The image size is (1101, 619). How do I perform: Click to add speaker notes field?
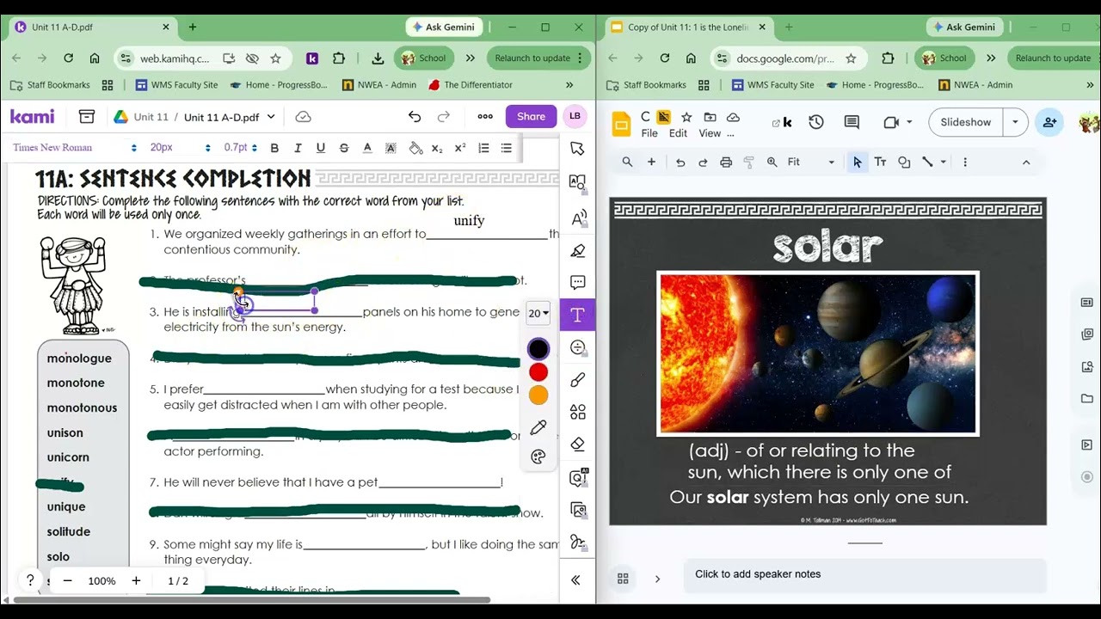point(864,574)
